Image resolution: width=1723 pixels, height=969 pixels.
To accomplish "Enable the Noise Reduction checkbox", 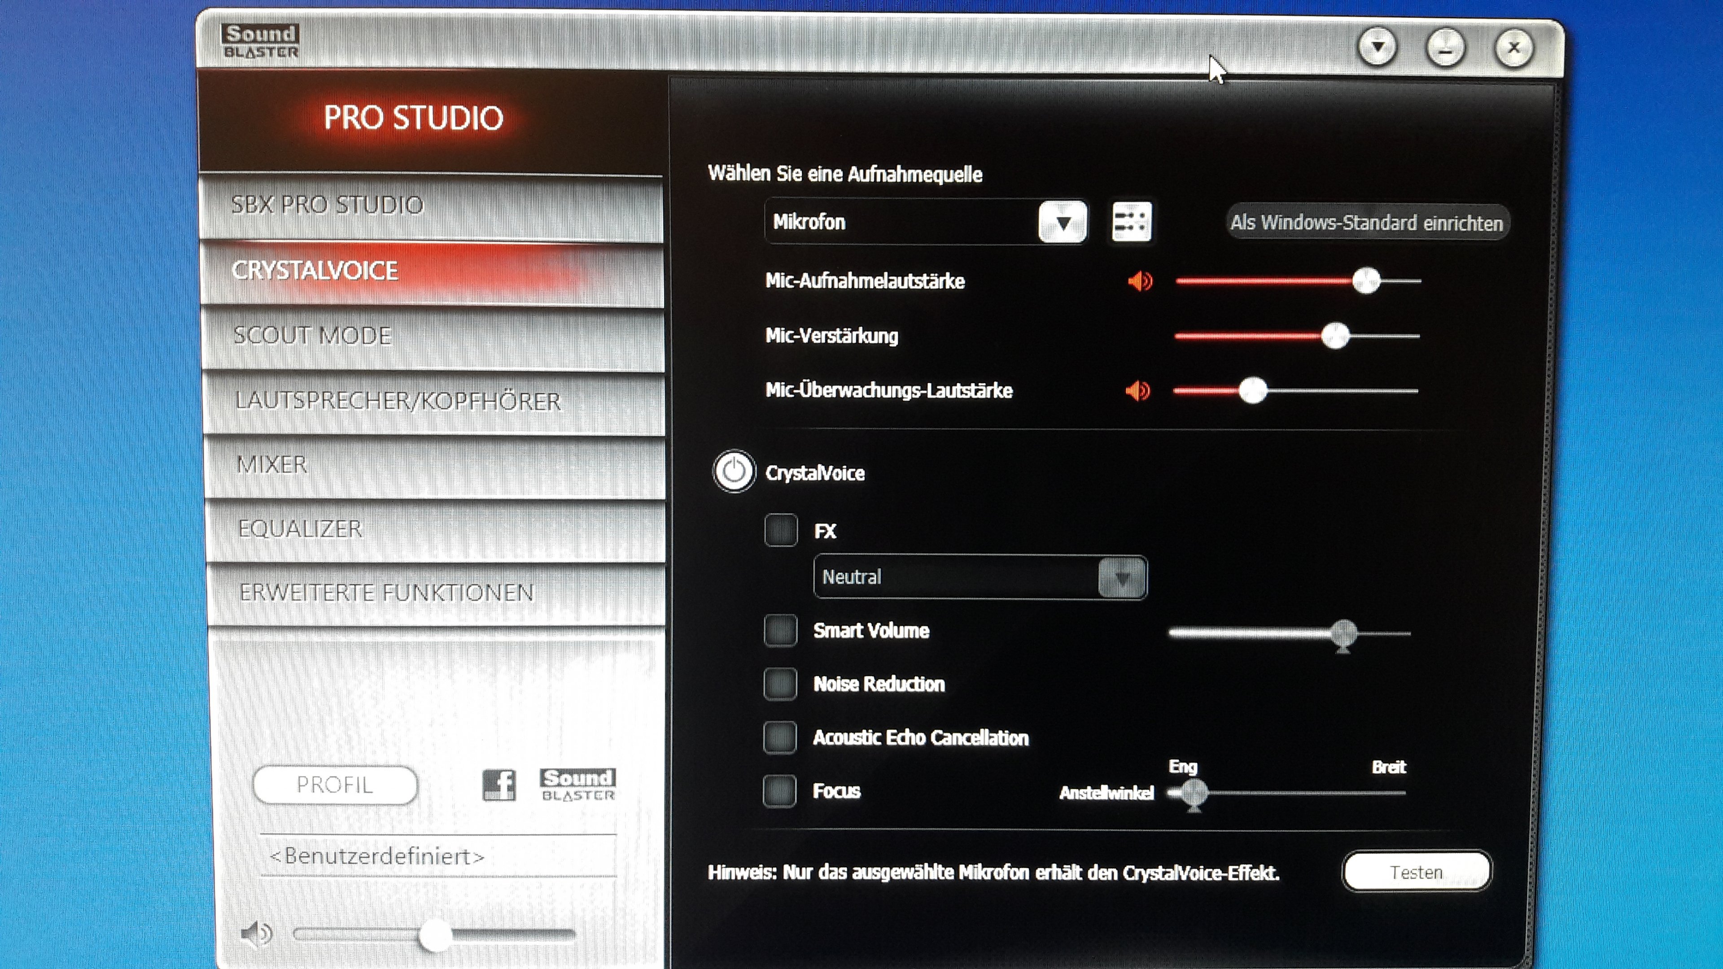I will pos(780,683).
